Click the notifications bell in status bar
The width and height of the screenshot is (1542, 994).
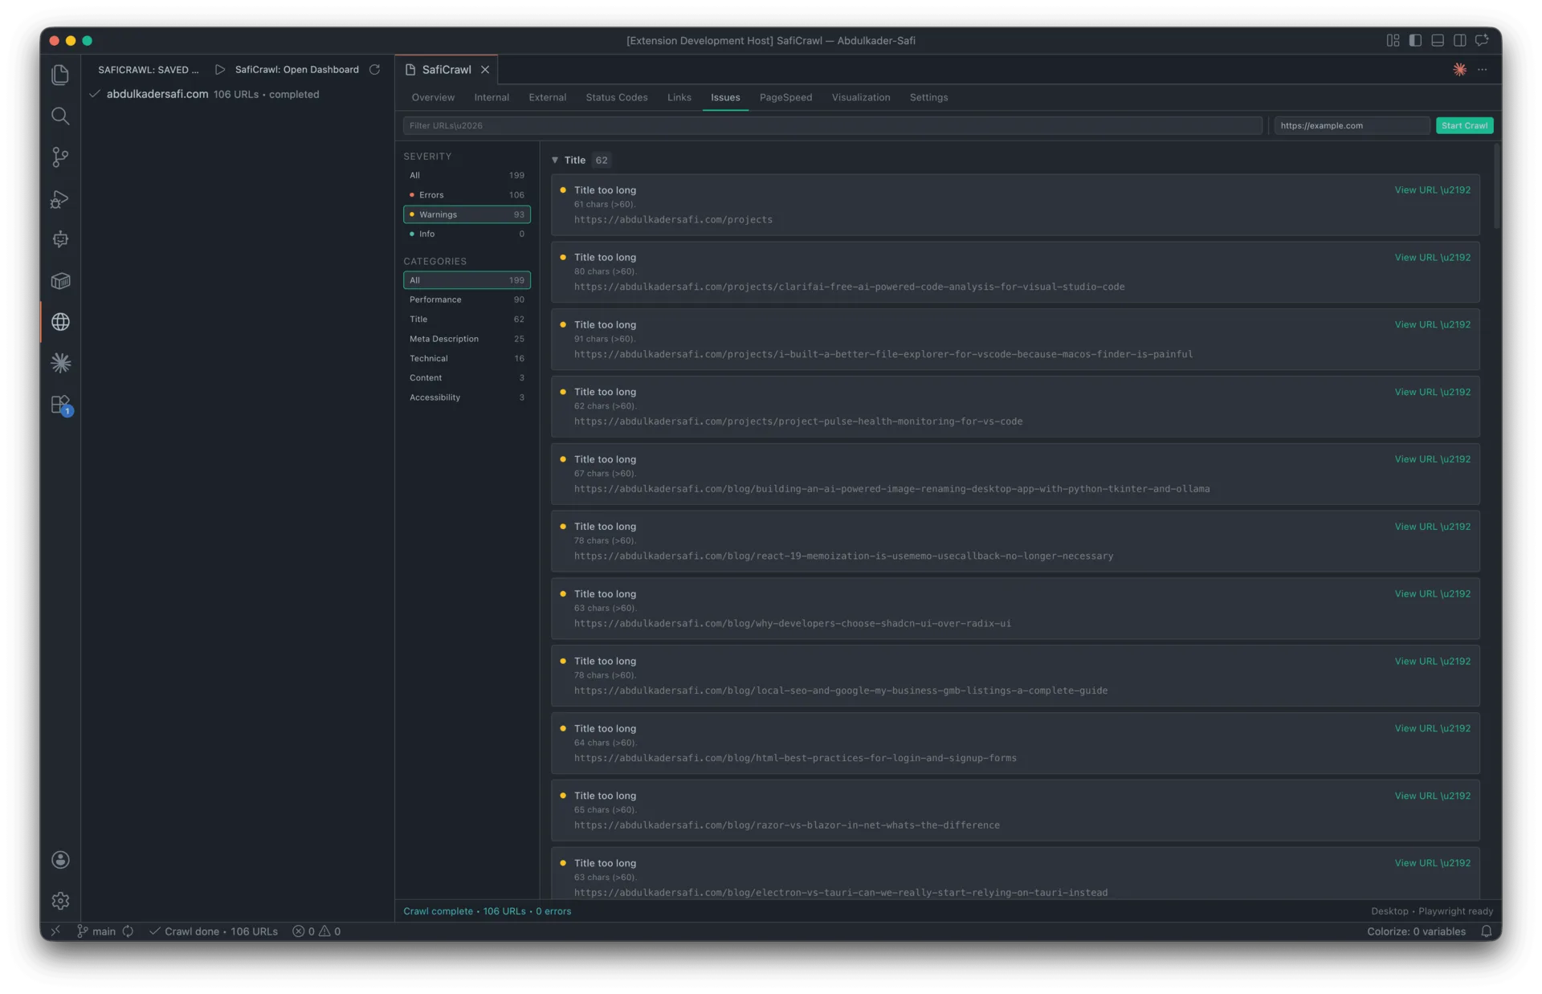point(1486,931)
